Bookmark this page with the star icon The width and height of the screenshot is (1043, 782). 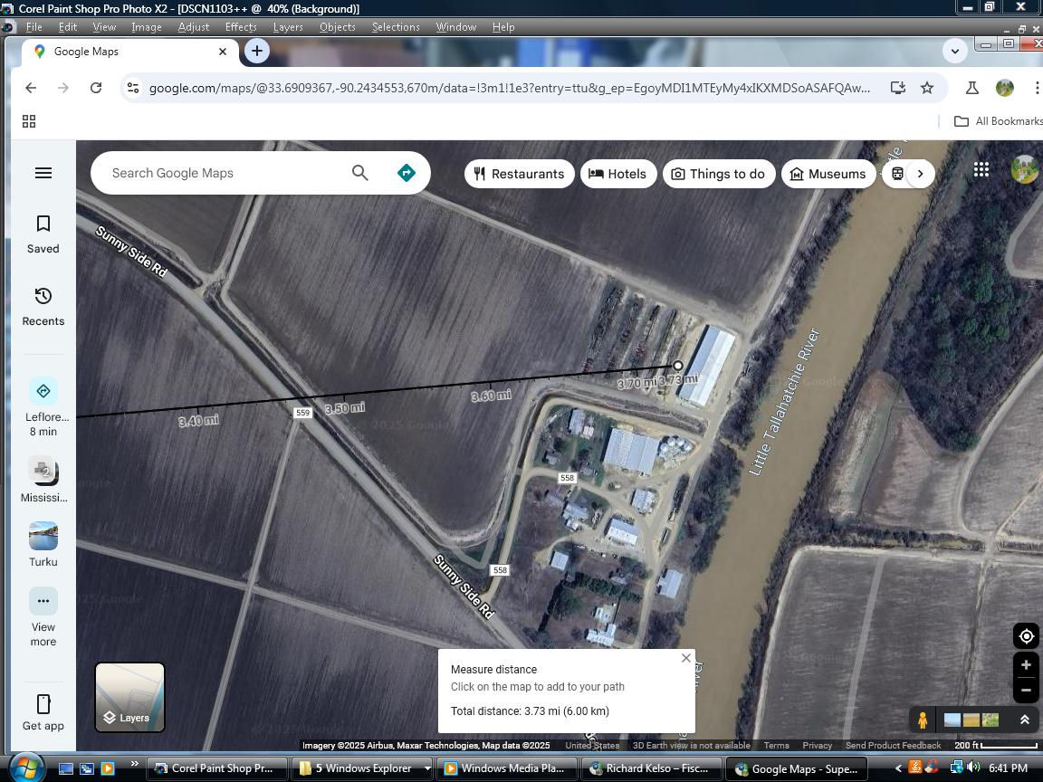tap(927, 88)
